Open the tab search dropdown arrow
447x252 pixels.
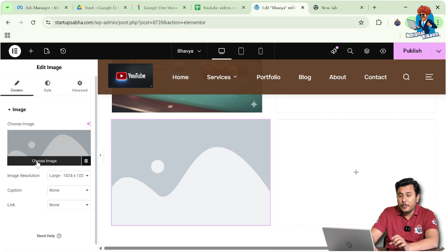(7, 7)
